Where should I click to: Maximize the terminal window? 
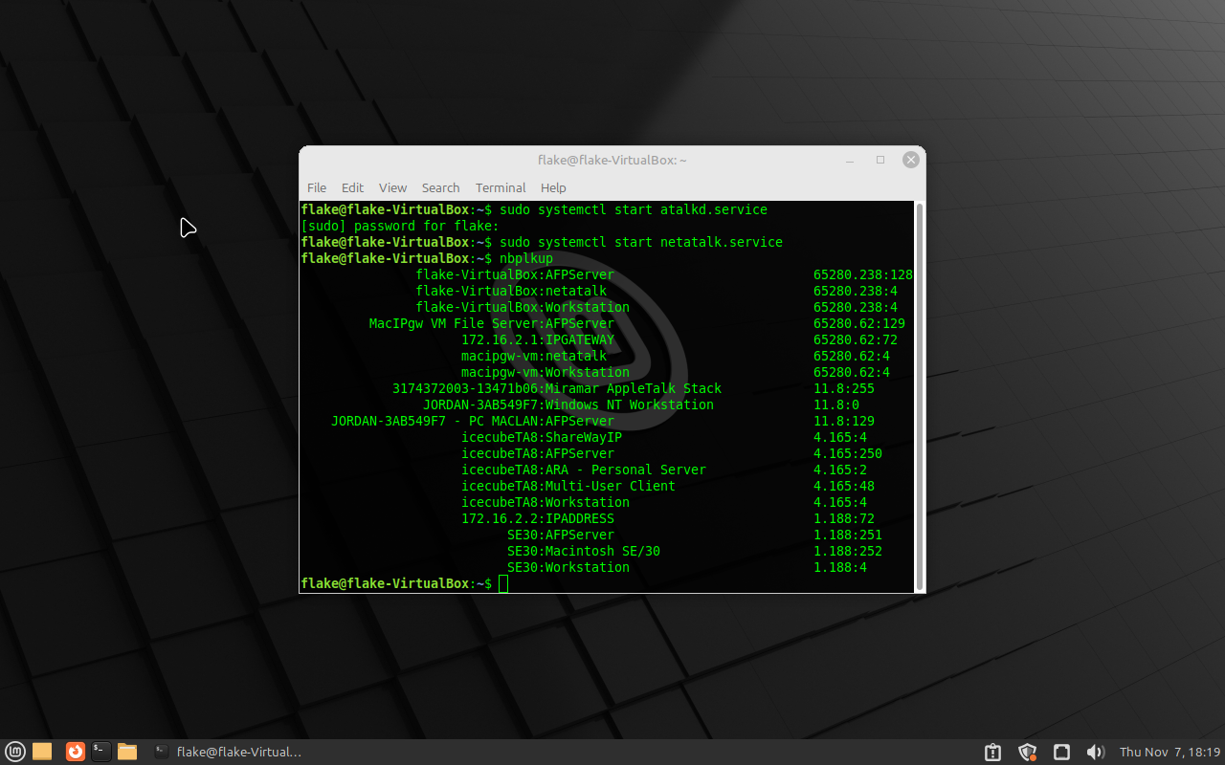coord(880,160)
